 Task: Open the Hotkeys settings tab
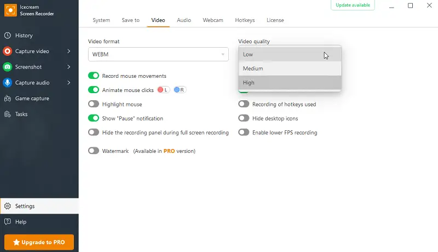(x=245, y=20)
